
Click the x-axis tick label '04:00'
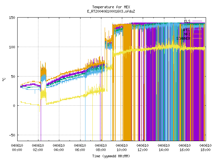tap(59, 150)
